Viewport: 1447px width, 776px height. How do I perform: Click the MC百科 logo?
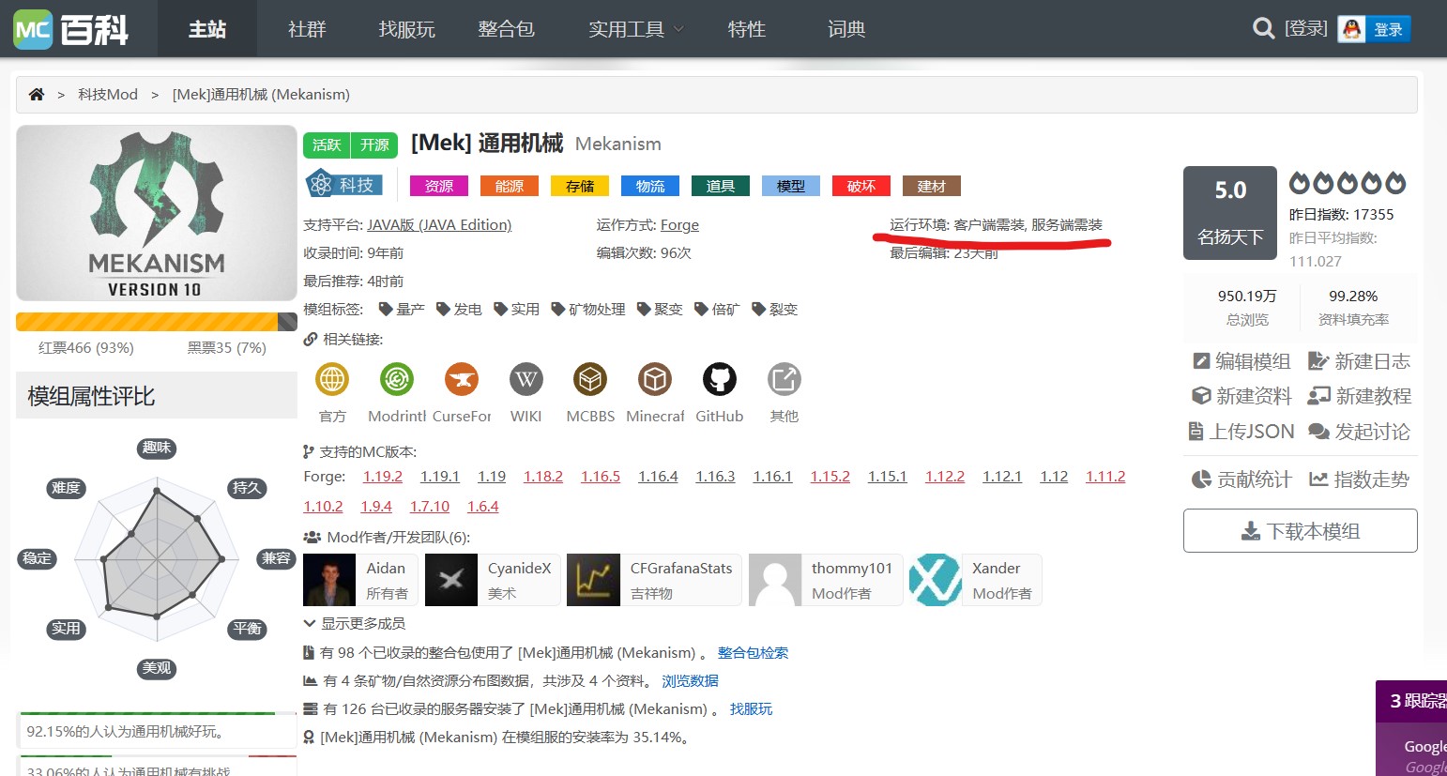(x=71, y=29)
